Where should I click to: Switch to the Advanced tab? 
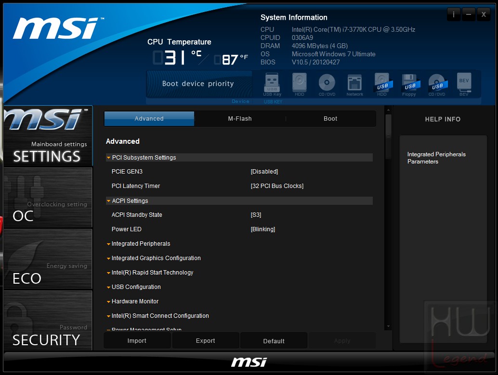(149, 119)
